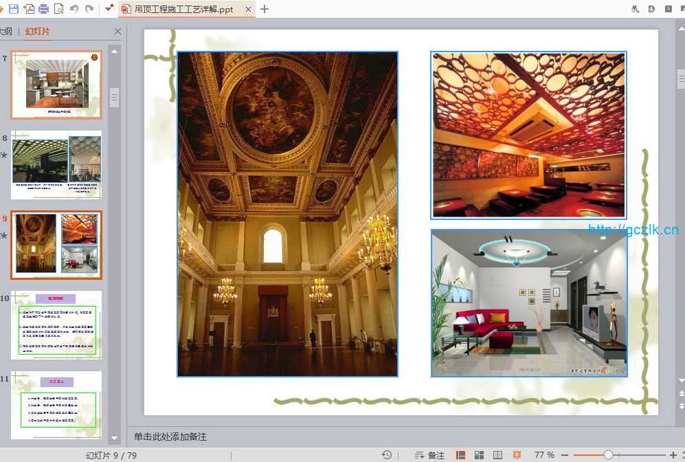Select the 幻灯片 slides tab
Image resolution: width=685 pixels, height=462 pixels.
(x=37, y=32)
